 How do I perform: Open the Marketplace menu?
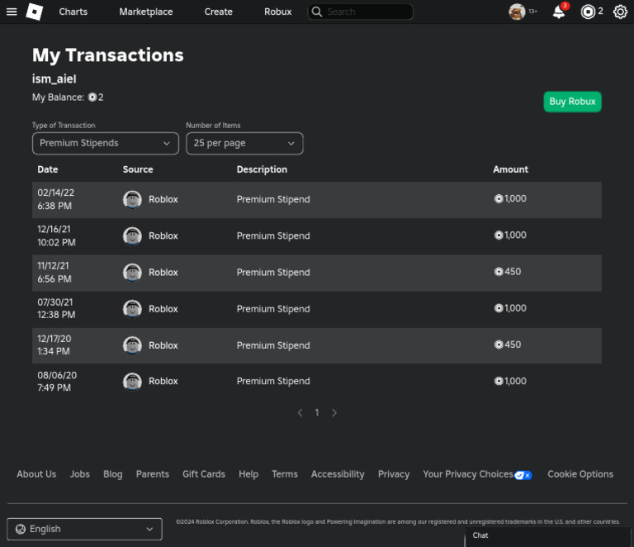point(146,12)
